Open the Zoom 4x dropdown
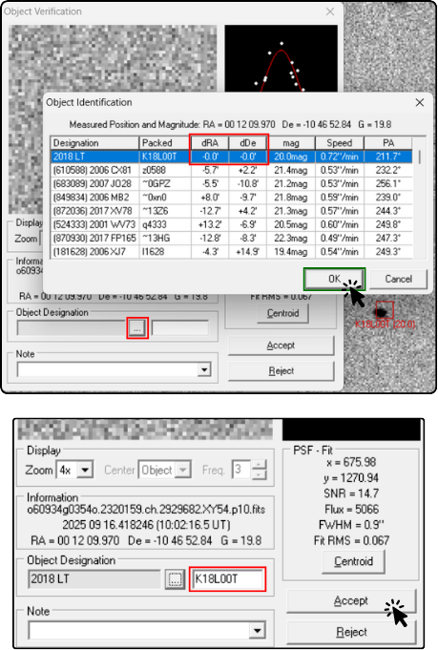This screenshot has width=438, height=650. tap(85, 471)
